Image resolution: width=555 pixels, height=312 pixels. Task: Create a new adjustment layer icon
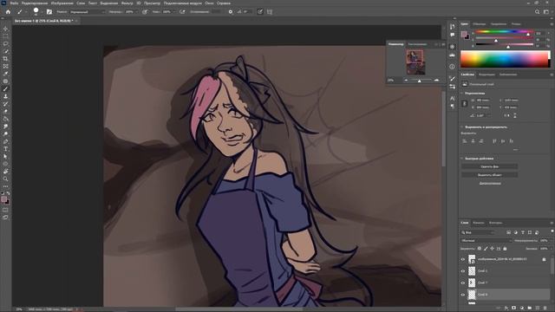click(x=522, y=309)
